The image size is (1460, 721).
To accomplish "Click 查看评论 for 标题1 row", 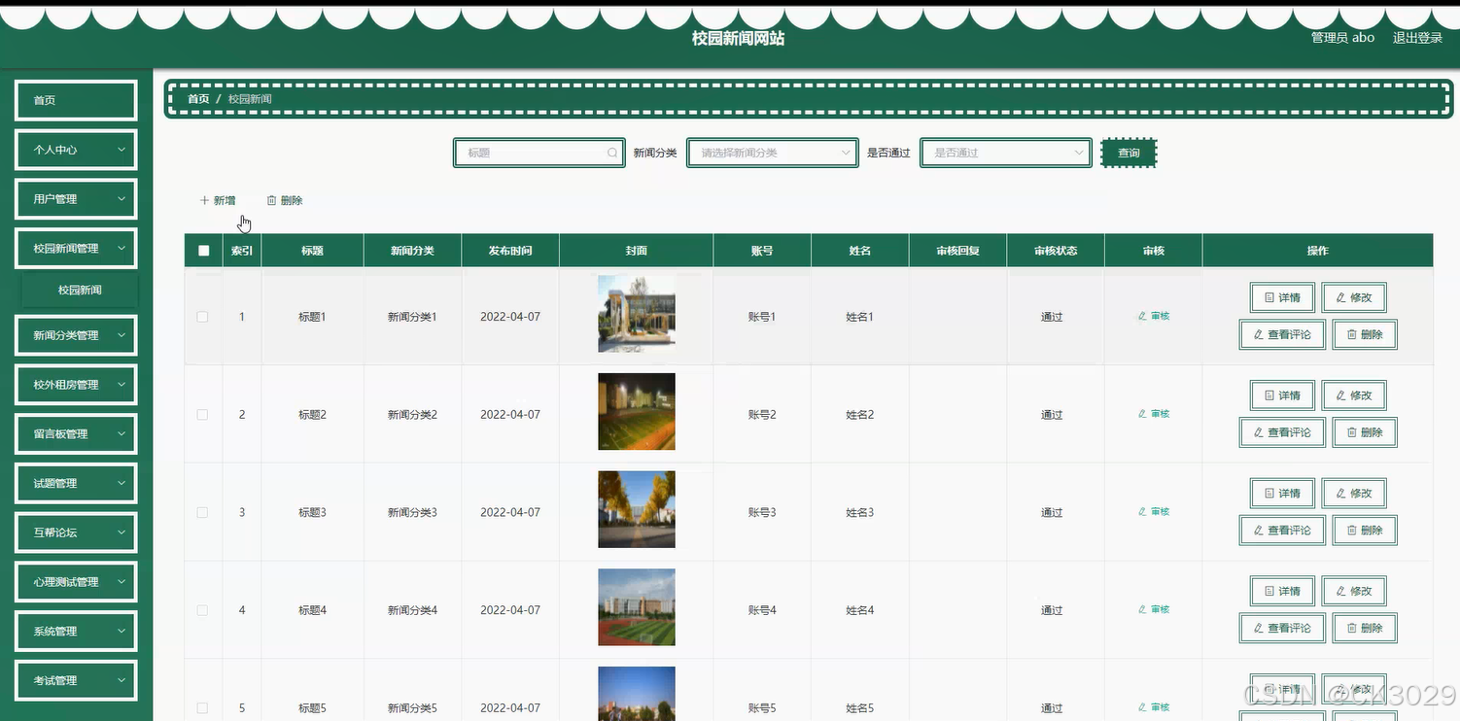I will click(1282, 334).
